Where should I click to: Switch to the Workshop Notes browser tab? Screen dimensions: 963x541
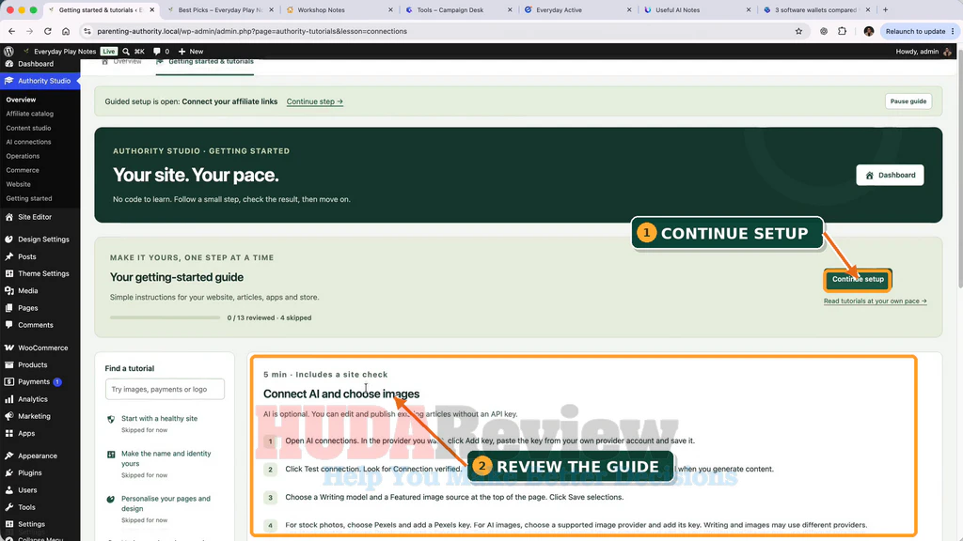pos(339,9)
